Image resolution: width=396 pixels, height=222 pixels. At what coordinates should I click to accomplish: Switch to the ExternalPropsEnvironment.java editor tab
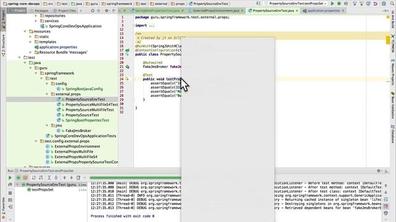click(x=216, y=10)
